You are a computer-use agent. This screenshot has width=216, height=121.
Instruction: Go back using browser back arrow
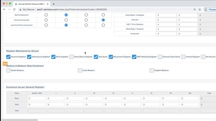[4, 9]
